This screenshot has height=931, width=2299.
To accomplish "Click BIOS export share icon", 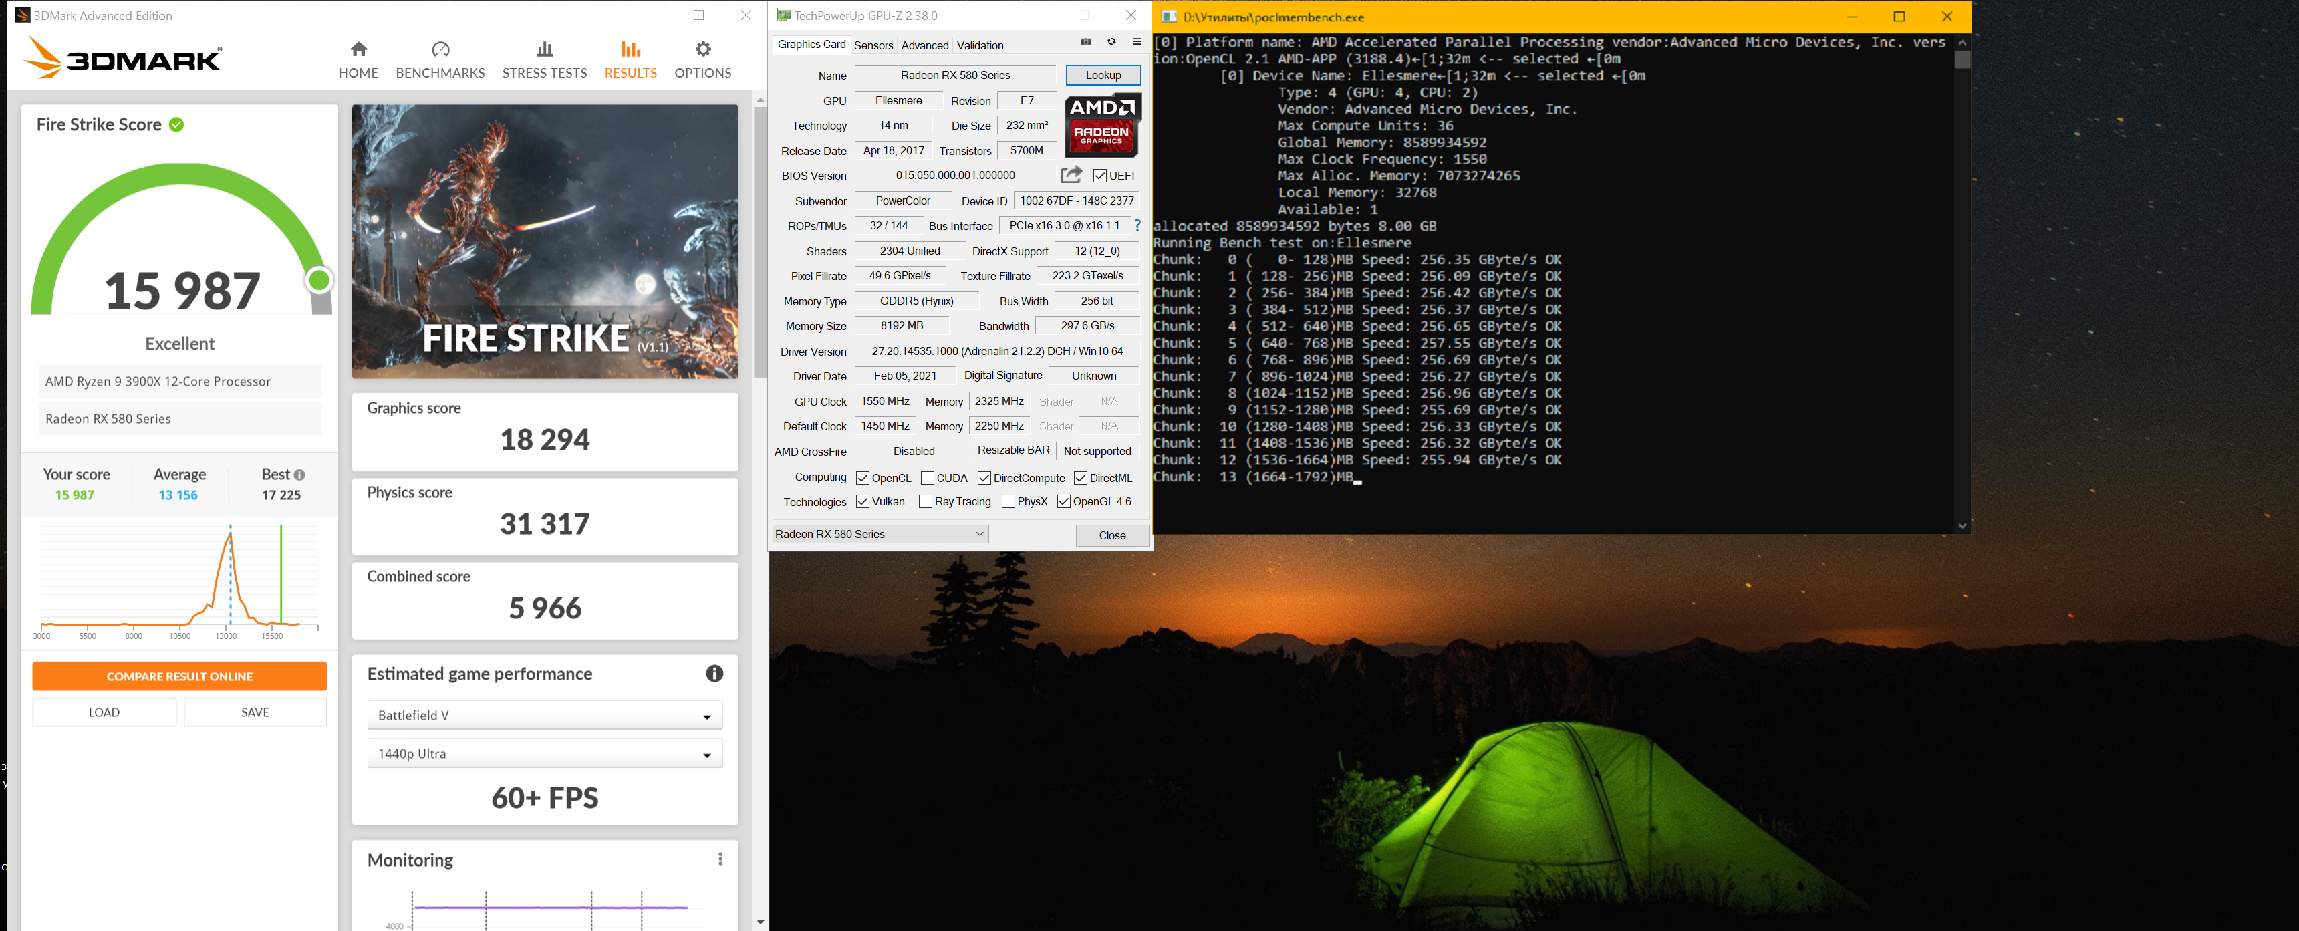I will (x=1071, y=175).
